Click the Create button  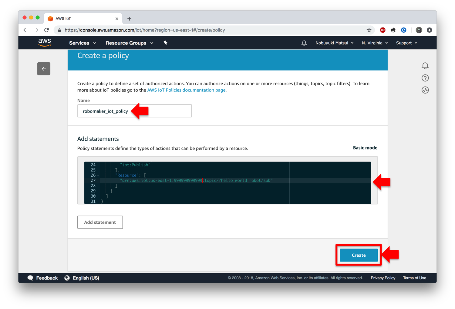[358, 255]
